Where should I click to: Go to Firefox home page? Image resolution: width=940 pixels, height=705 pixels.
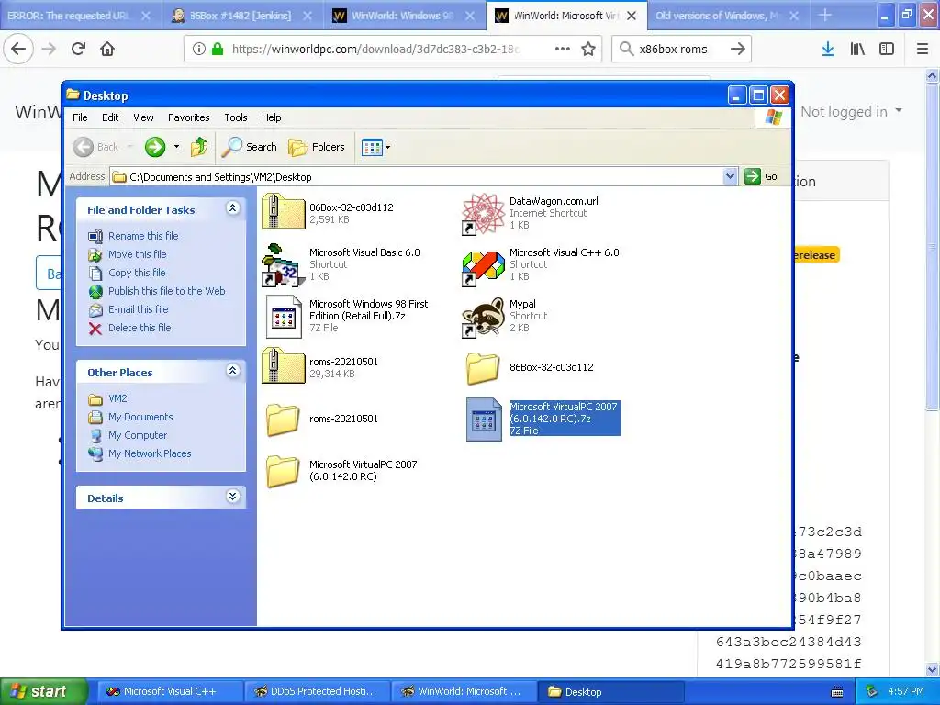click(x=107, y=49)
